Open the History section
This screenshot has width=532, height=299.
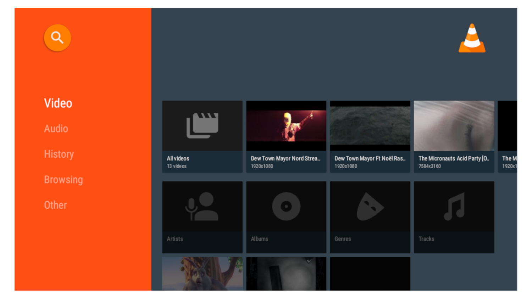[x=59, y=154]
